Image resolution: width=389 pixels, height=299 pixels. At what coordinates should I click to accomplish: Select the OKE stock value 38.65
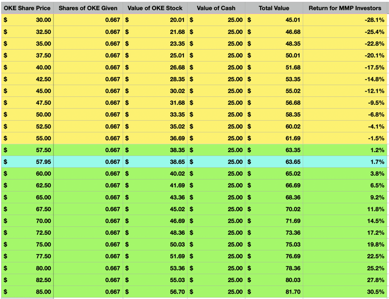click(155, 162)
